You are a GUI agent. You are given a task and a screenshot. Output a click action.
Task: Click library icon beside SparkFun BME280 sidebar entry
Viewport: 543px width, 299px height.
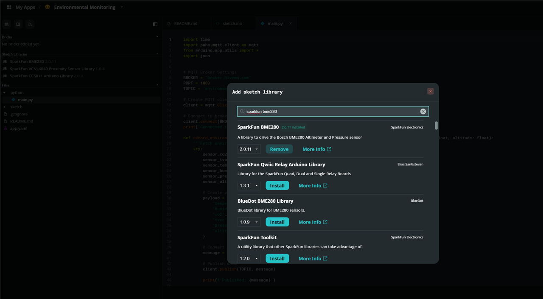tap(5, 61)
